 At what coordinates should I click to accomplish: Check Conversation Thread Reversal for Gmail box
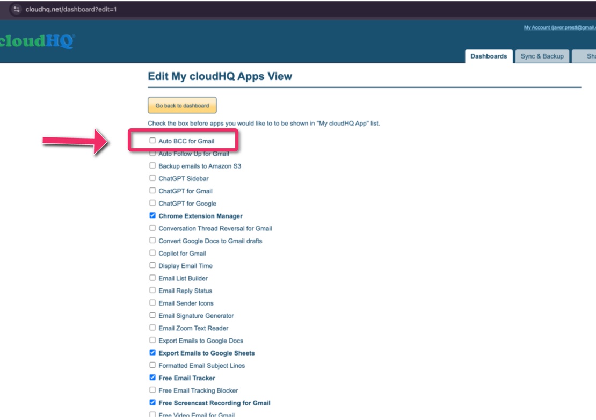click(152, 228)
